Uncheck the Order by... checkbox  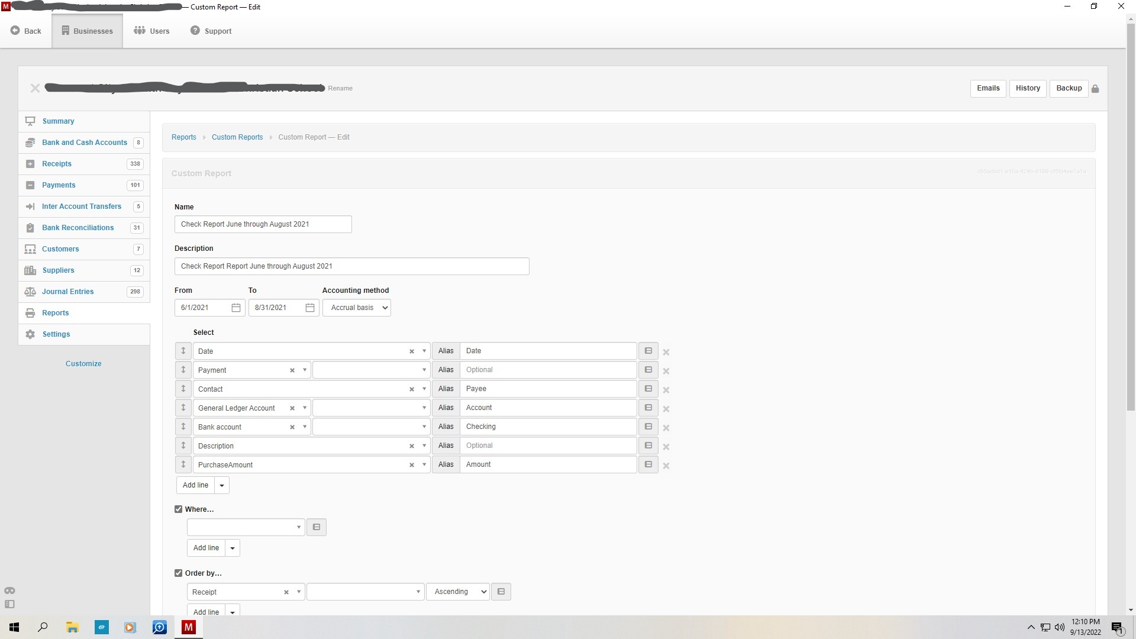pyautogui.click(x=179, y=573)
